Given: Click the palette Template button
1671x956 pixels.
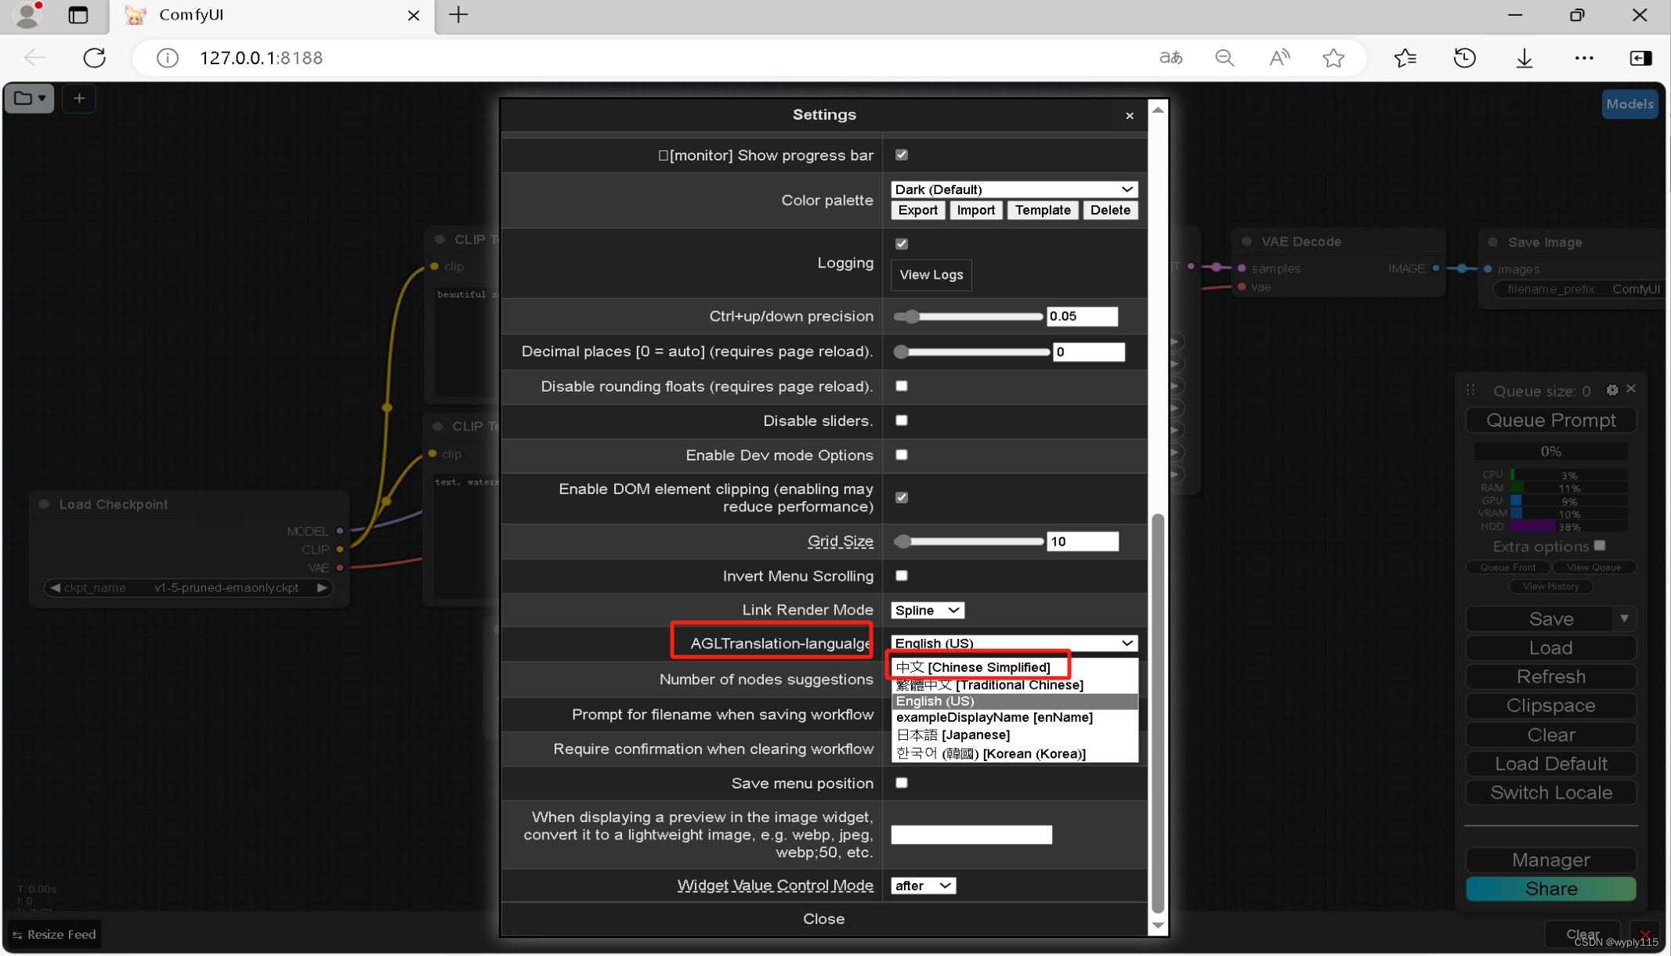Looking at the screenshot, I should (1043, 210).
